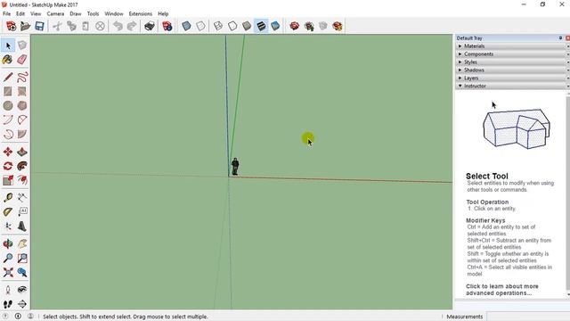Pick the Paint Bucket tool

(x=8, y=60)
